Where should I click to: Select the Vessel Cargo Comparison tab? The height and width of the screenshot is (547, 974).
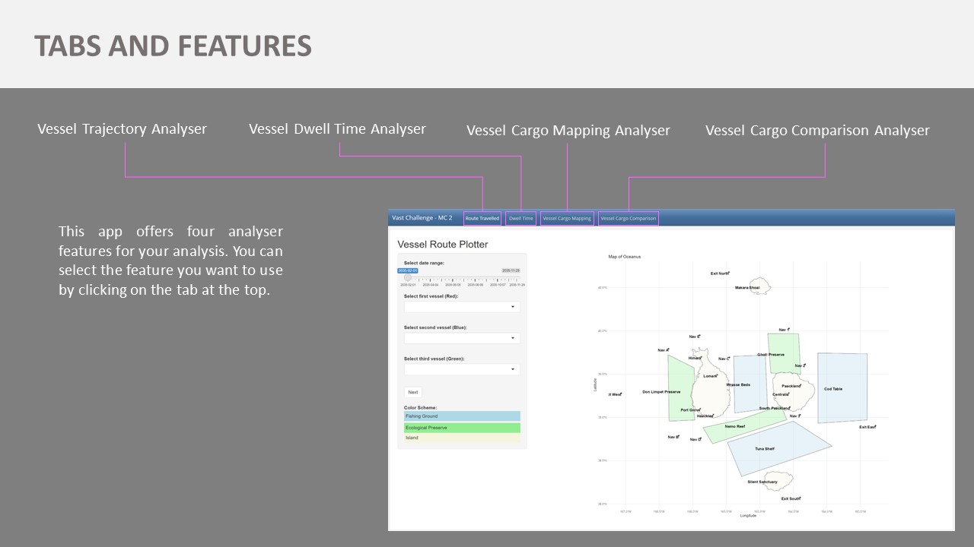tap(628, 219)
